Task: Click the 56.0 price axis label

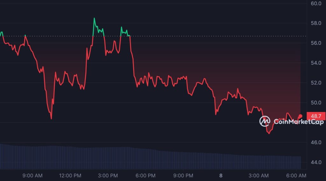Action: [x=316, y=43]
